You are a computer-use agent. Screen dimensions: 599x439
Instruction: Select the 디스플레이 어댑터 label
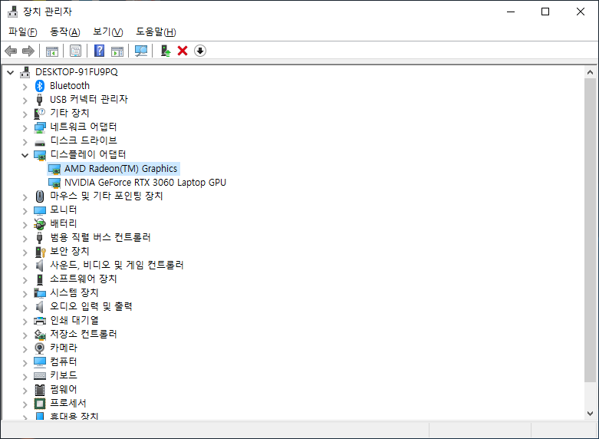point(88,154)
